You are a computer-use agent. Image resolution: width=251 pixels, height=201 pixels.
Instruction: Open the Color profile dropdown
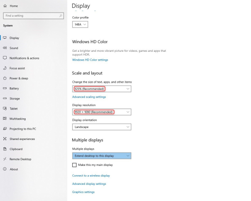80,25
